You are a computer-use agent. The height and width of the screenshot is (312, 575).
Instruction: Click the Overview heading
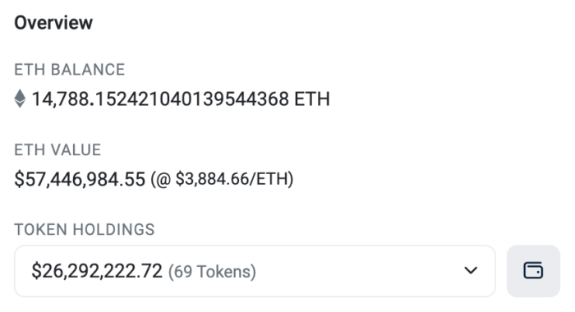point(53,23)
